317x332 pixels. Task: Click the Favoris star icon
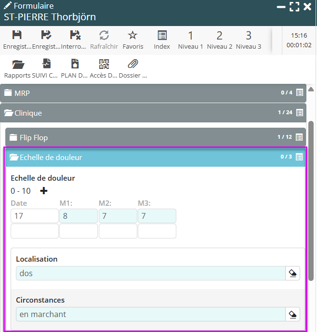(x=132, y=36)
